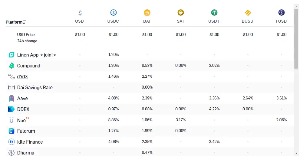Click the Dai Savings Rate Maker icon
Screen dimensions: 300x156
coord(12,88)
